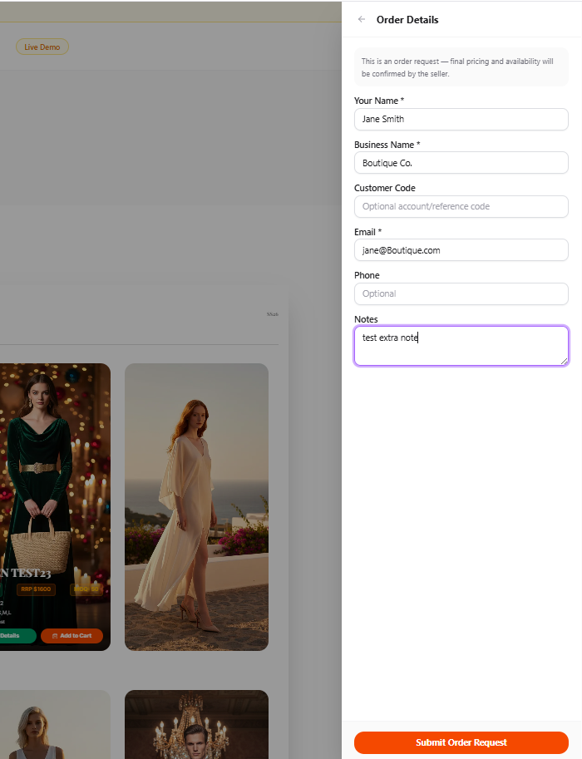582x759 pixels.
Task: Click the Live Demo badge
Action: coord(42,47)
